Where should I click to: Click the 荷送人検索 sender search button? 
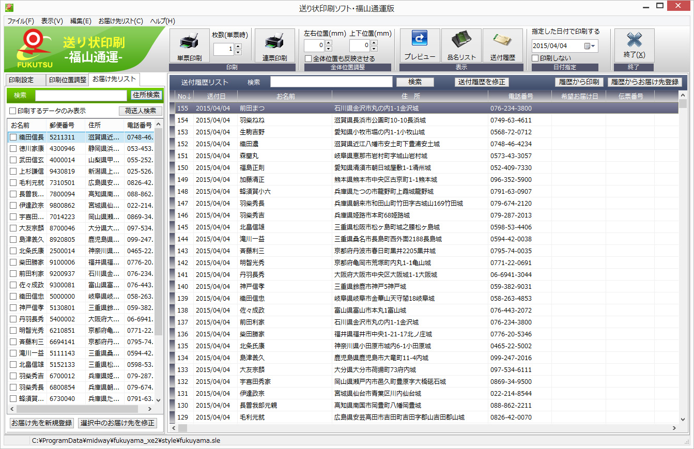pyautogui.click(x=141, y=111)
